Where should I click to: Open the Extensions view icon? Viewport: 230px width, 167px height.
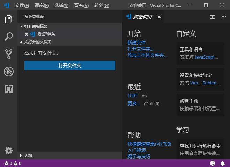(x=9, y=89)
